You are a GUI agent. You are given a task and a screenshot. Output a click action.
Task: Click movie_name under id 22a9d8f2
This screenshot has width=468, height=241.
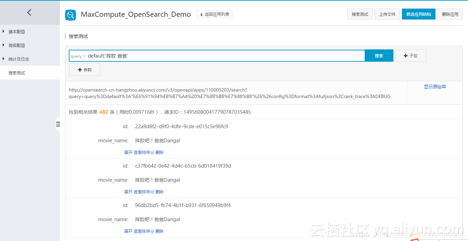pyautogui.click(x=158, y=141)
